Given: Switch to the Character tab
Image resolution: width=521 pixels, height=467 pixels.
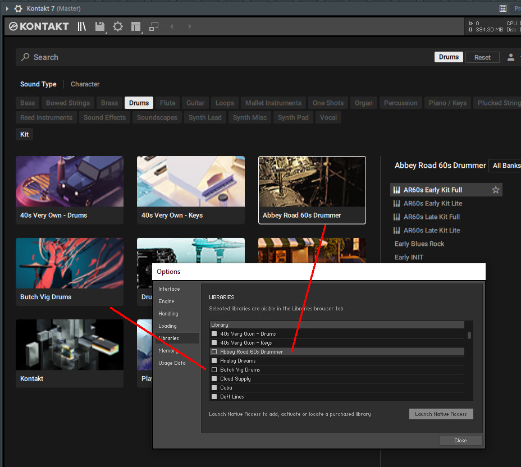Looking at the screenshot, I should (x=85, y=84).
